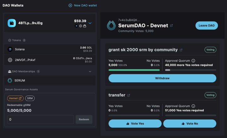Click the 'DAO Wallets' heading
The image size is (227, 138).
13,5
